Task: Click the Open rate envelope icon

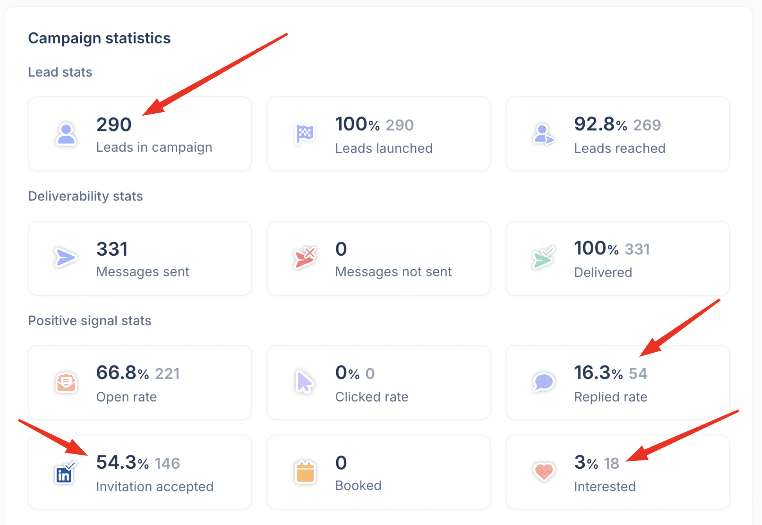Action: click(66, 382)
